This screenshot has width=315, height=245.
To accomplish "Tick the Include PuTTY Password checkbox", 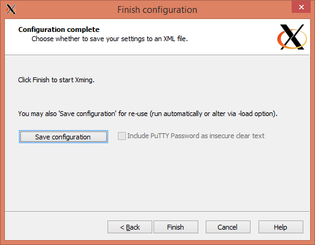I will (122, 136).
